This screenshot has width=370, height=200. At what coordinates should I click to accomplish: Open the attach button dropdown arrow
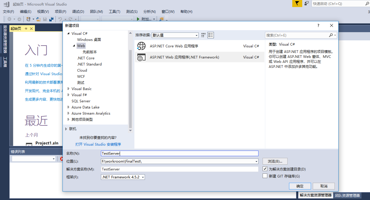click(x=154, y=19)
